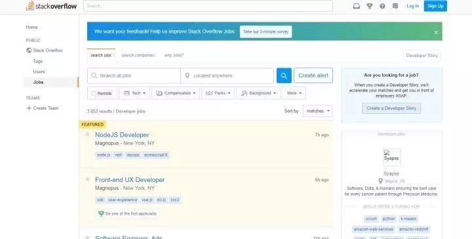
Task: Open the inbox icon in header
Action: tap(356, 6)
